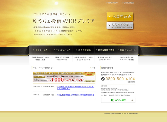167x122 pixels.
Task: Click 会員限定のスペシャルな特典をご用意 description
Action: 40,58
